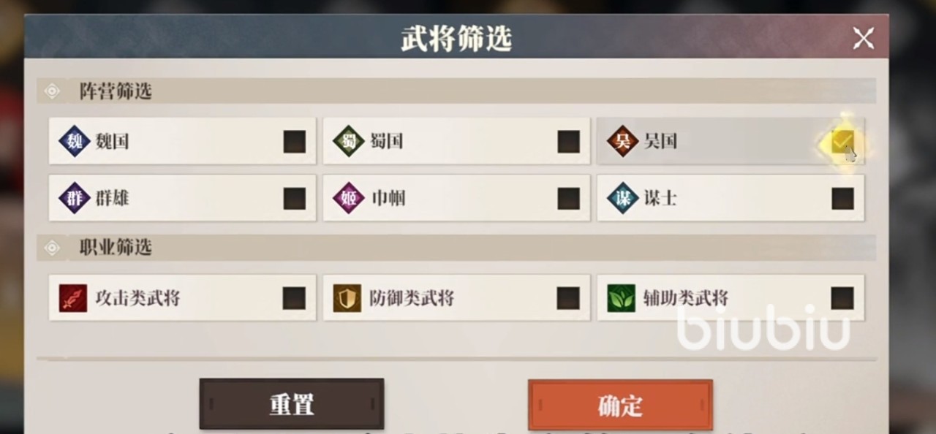Click the teal 谋 strategist diamond icon
This screenshot has height=434, width=936.
tap(622, 198)
